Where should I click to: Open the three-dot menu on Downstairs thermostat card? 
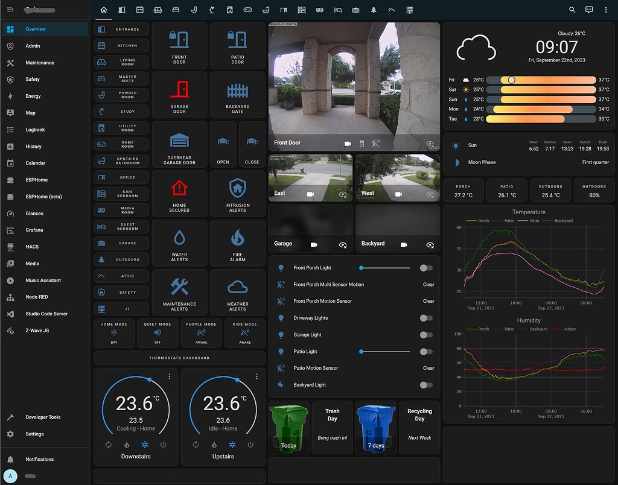[170, 376]
